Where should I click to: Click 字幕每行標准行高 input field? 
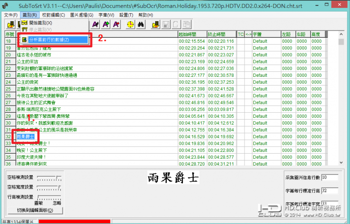(330, 191)
